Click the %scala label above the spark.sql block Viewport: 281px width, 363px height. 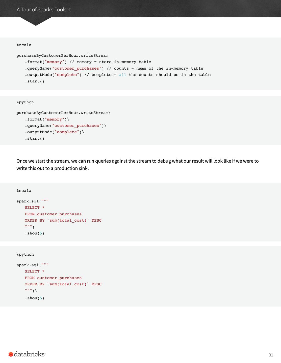click(x=24, y=191)
